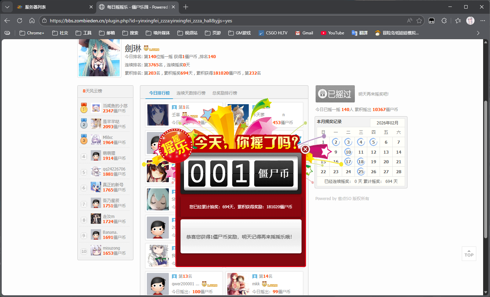Image resolution: width=490 pixels, height=297 pixels.
Task: Expand the tab search dropdown arrow
Action: tap(7, 7)
